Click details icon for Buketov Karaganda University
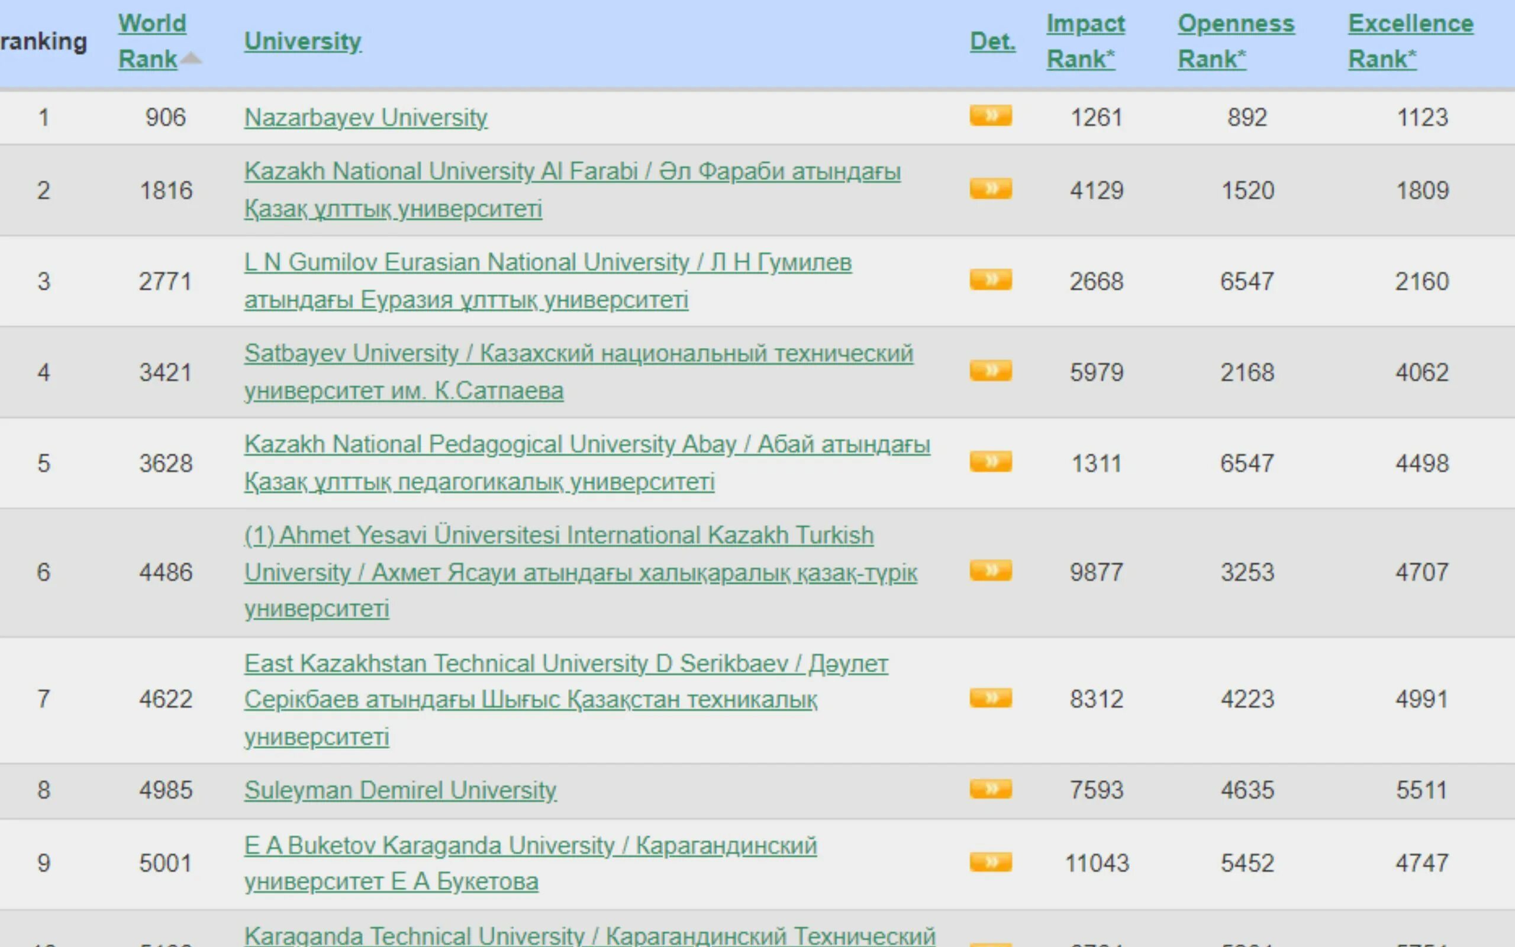The image size is (1515, 947). (x=991, y=862)
